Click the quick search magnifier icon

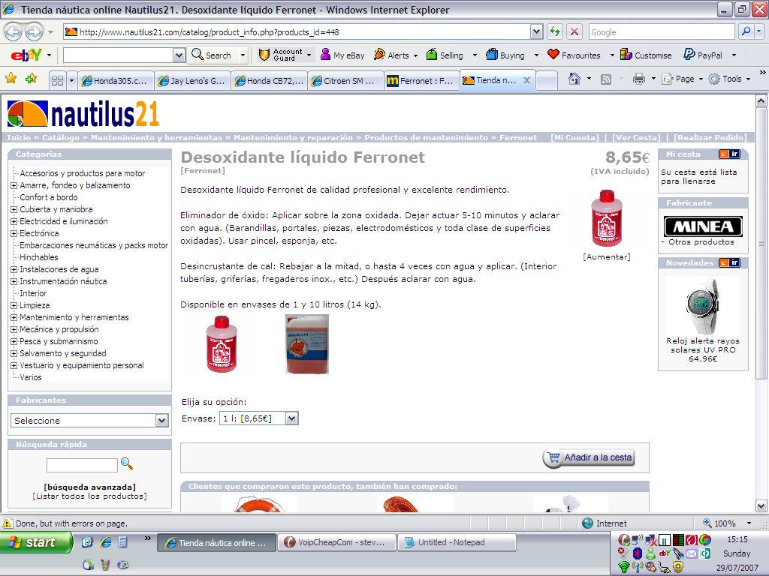point(127,463)
